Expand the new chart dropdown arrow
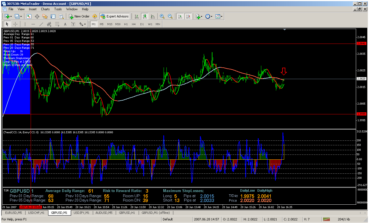 (x=11, y=16)
